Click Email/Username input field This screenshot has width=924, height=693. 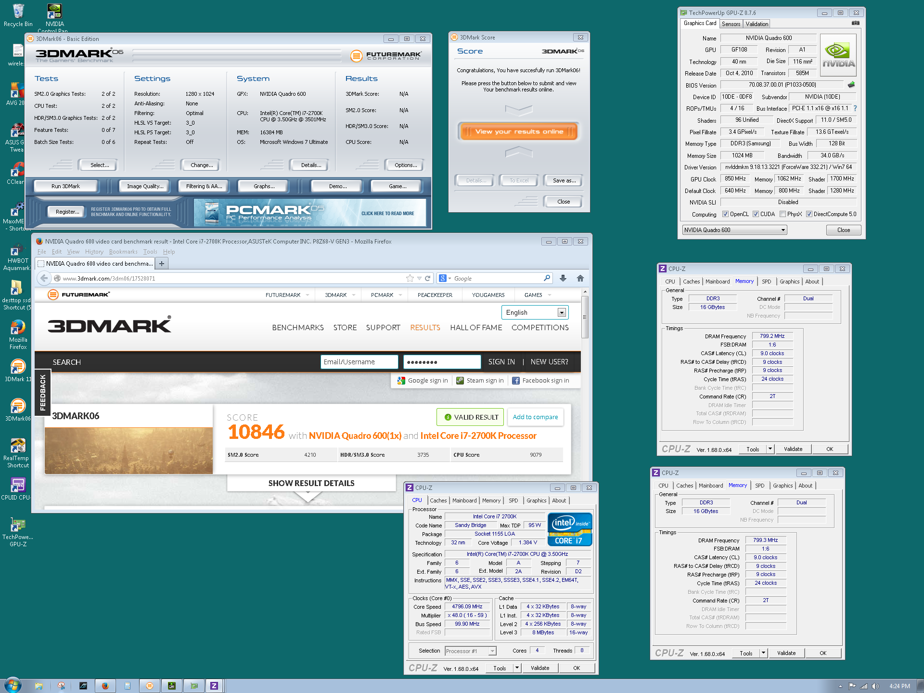click(359, 362)
